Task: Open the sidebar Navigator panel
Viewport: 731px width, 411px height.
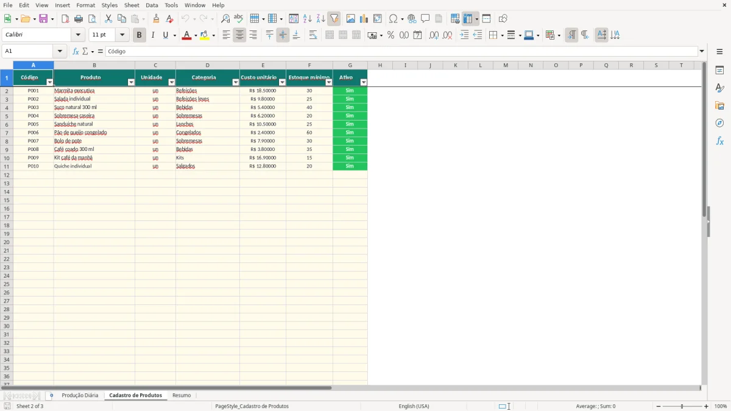Action: click(x=719, y=123)
